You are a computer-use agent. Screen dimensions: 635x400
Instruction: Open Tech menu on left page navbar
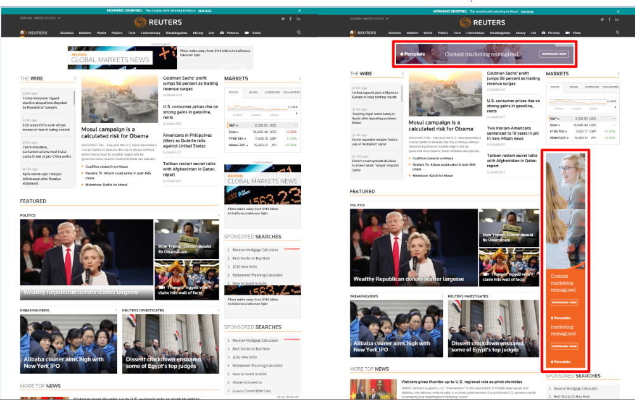[132, 33]
